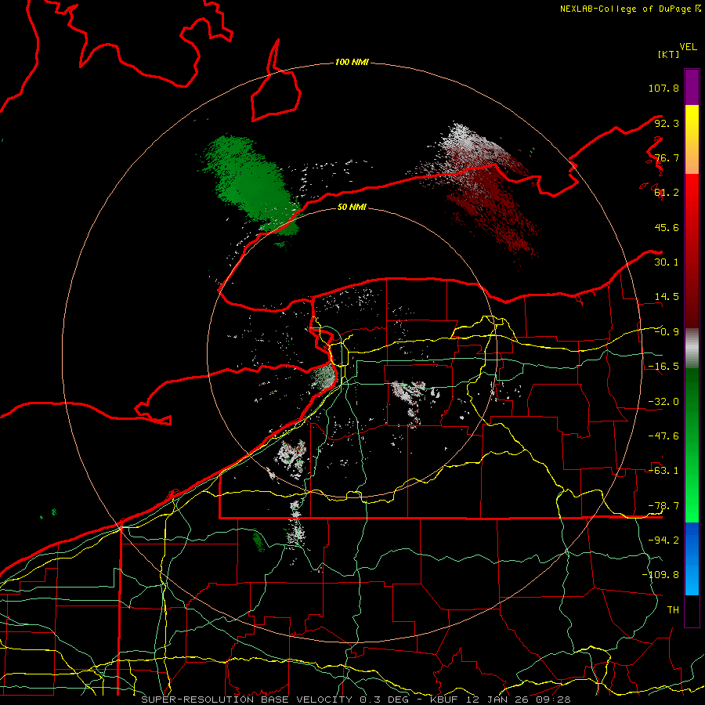705x705 pixels.
Task: Click the -47.6 legend value
Action: 663,436
